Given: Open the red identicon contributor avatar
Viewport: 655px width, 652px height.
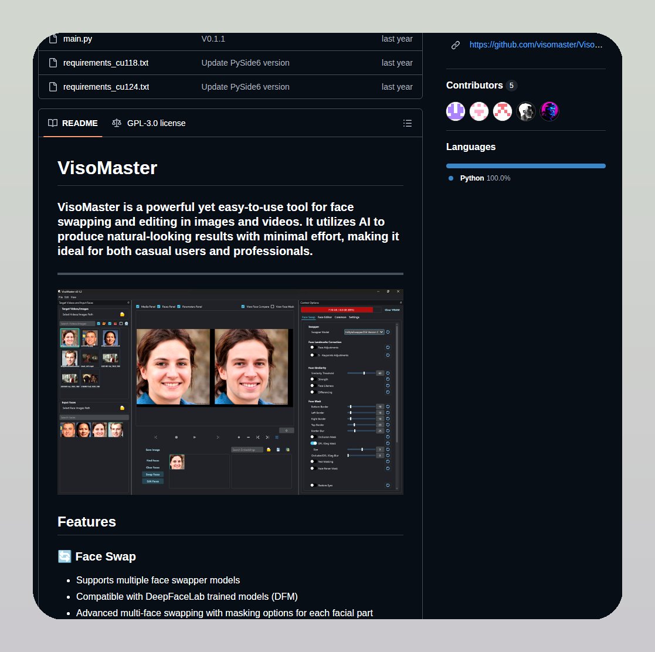Looking at the screenshot, I should coord(502,111).
